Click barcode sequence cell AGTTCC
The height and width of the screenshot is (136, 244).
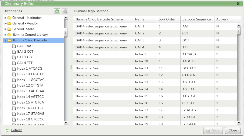click(x=197, y=89)
